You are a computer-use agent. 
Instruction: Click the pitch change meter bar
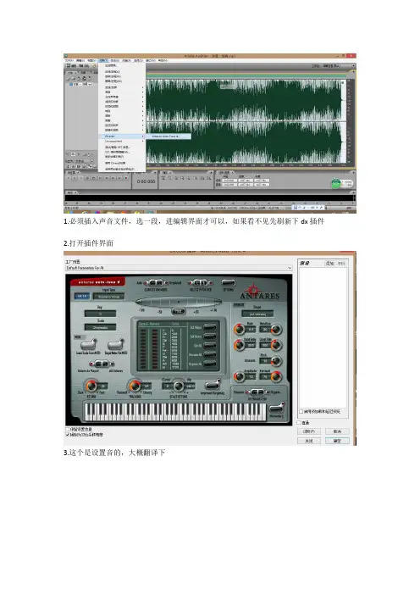click(179, 302)
